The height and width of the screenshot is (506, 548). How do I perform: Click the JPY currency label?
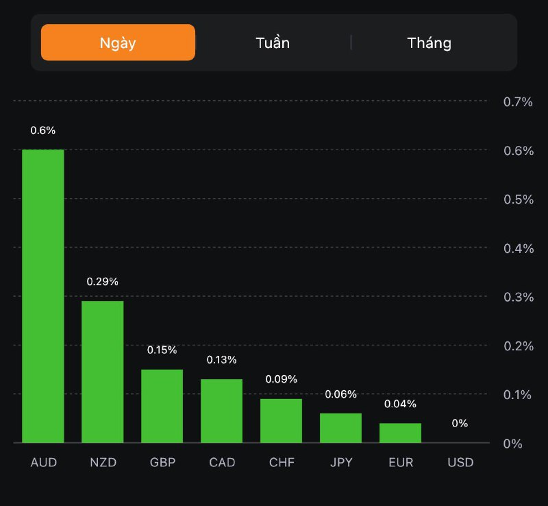pos(341,462)
